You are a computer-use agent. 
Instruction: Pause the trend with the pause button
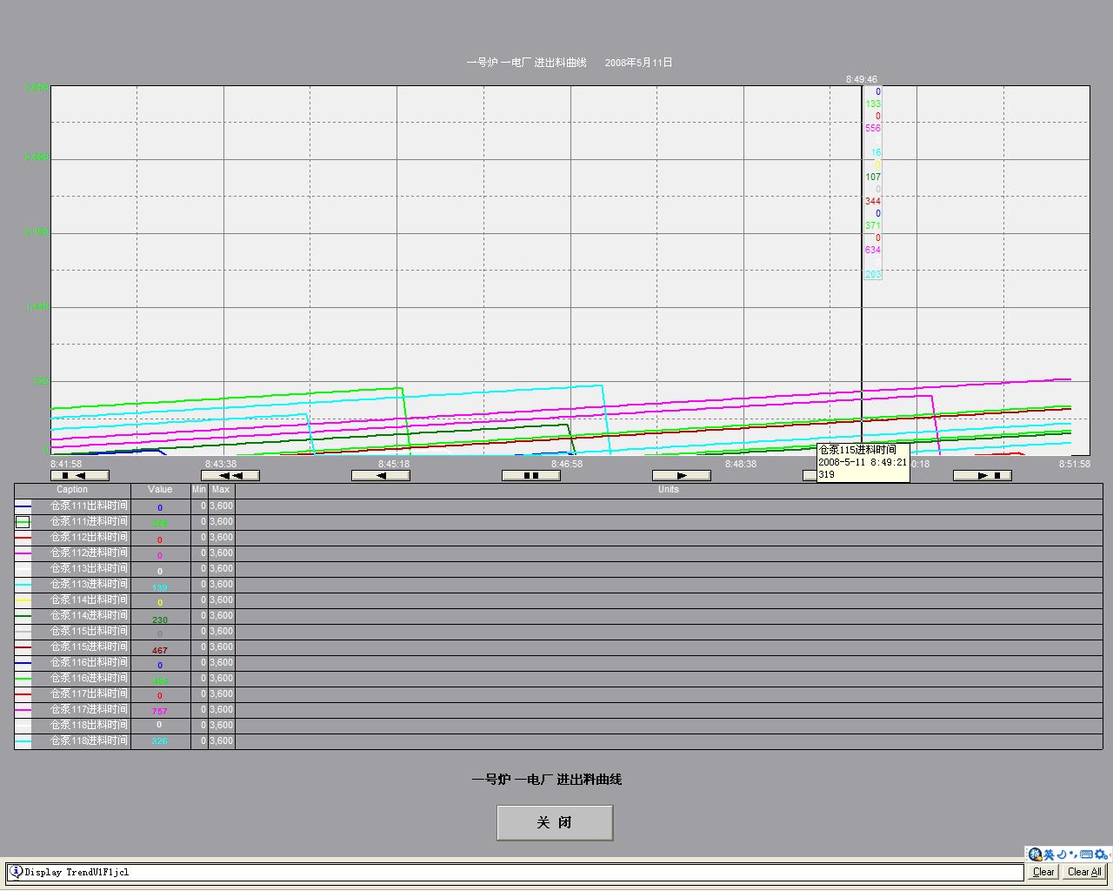point(530,476)
